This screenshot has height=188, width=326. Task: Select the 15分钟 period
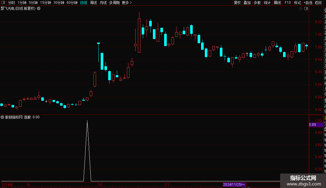[45, 3]
